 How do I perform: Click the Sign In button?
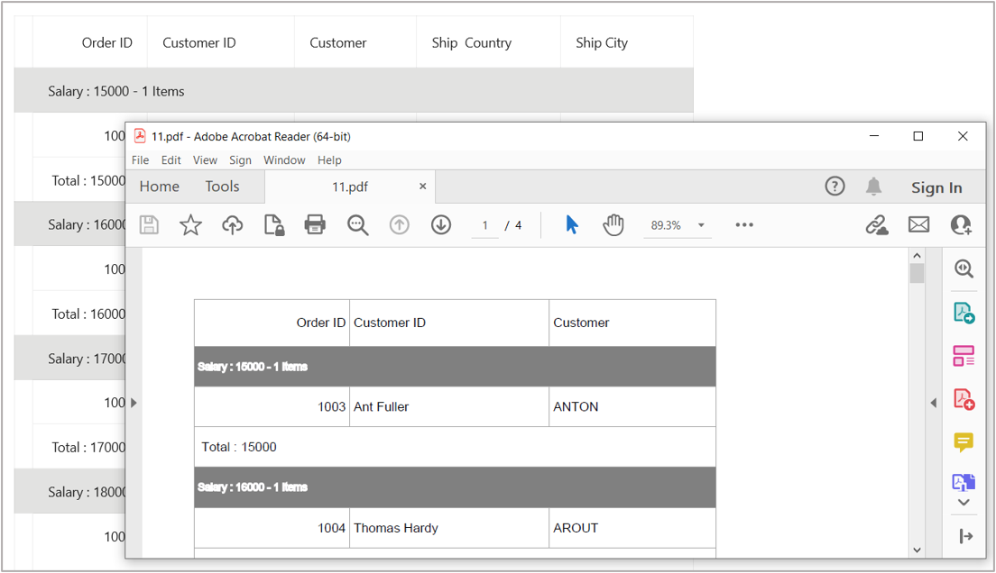tap(936, 187)
